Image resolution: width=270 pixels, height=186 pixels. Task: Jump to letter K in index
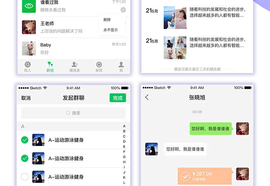click(124, 177)
